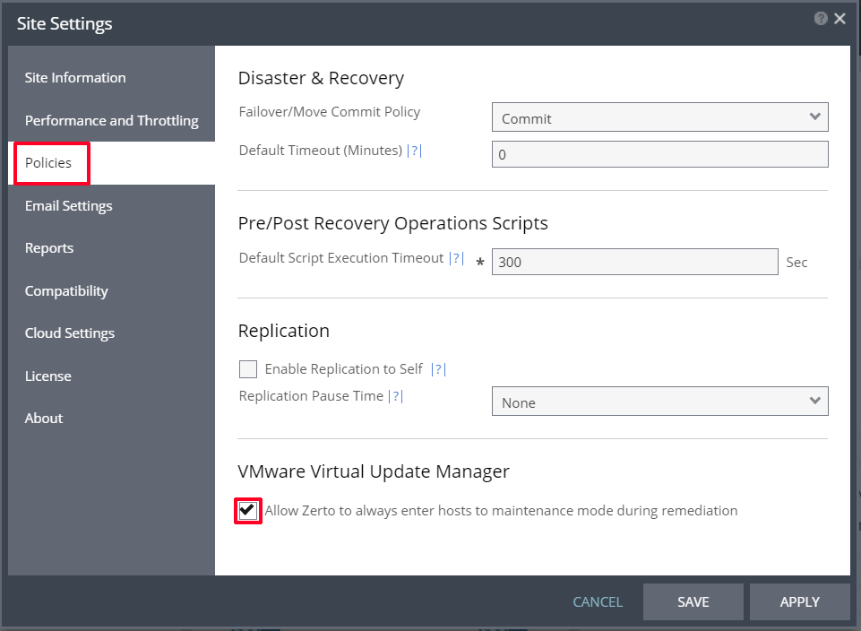
Task: Click the Replication section heading
Action: [284, 331]
